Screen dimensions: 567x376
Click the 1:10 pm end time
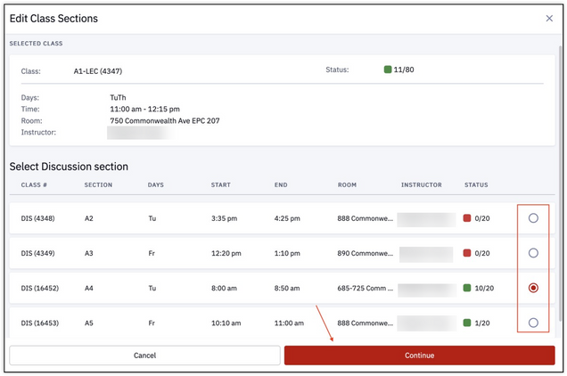tap(287, 253)
